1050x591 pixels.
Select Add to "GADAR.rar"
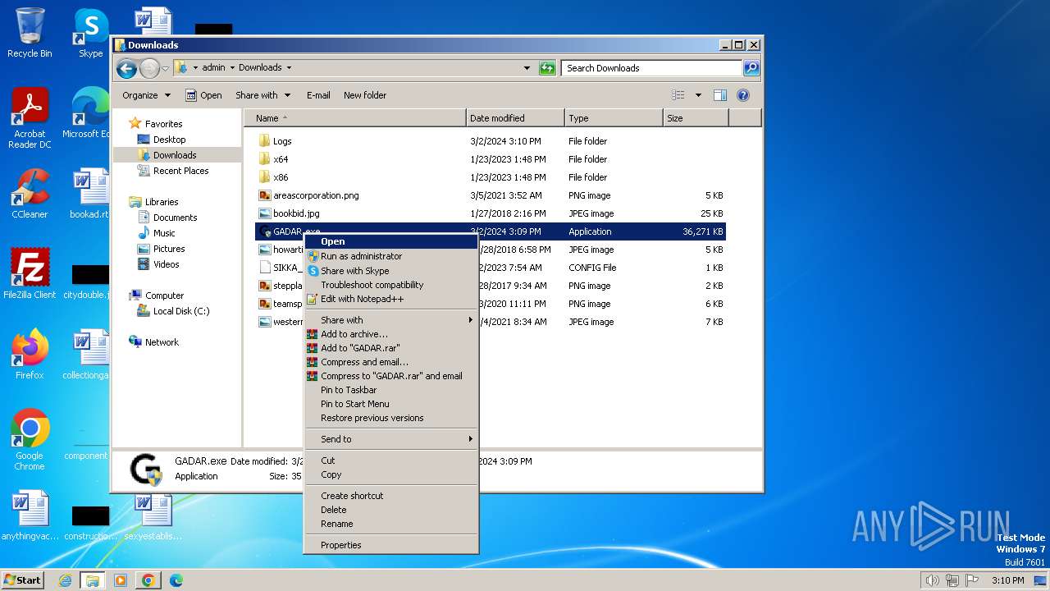(x=390, y=348)
